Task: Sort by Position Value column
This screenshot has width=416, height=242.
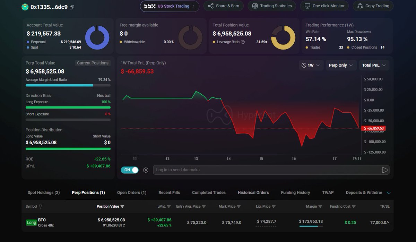Action: pos(110,207)
